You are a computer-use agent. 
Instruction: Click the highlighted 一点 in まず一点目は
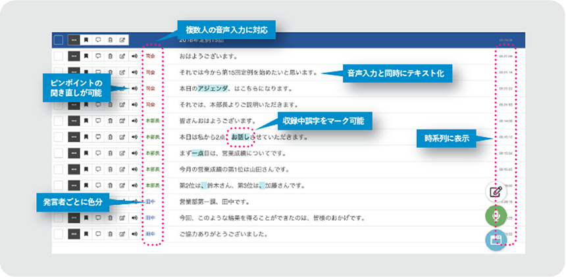pyautogui.click(x=198, y=153)
